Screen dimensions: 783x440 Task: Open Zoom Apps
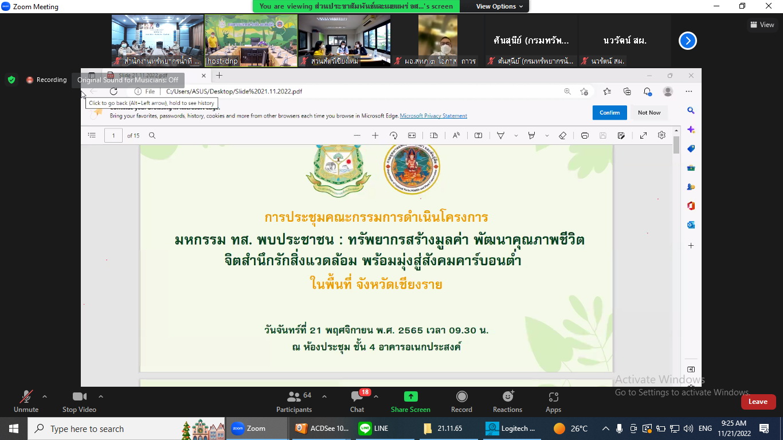[553, 402]
